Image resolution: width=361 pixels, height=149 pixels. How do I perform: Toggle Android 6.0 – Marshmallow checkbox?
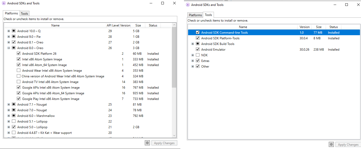14,116
